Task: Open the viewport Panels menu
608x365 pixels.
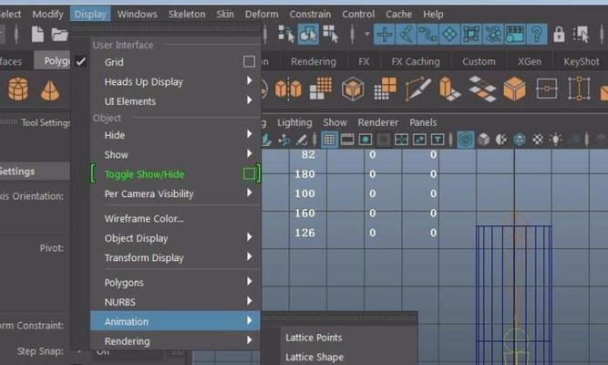Action: [423, 122]
